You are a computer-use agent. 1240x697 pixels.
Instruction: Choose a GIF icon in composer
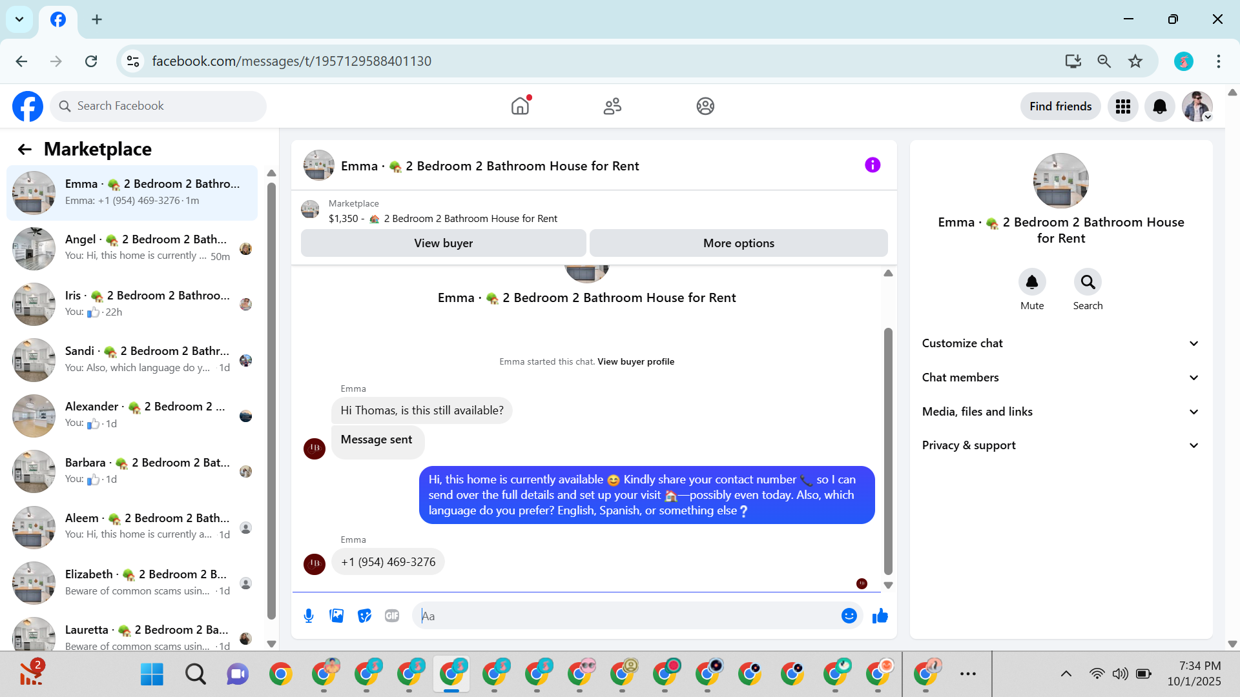tap(392, 616)
